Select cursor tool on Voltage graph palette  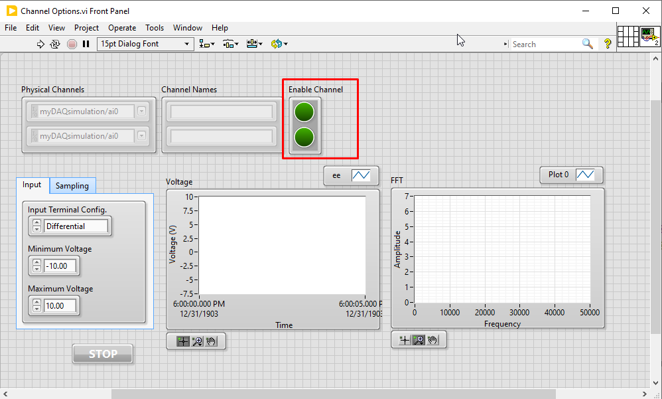(183, 341)
